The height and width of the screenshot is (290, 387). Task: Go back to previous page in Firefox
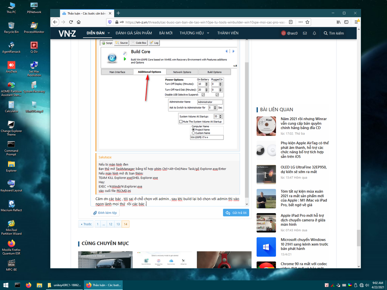(55, 22)
